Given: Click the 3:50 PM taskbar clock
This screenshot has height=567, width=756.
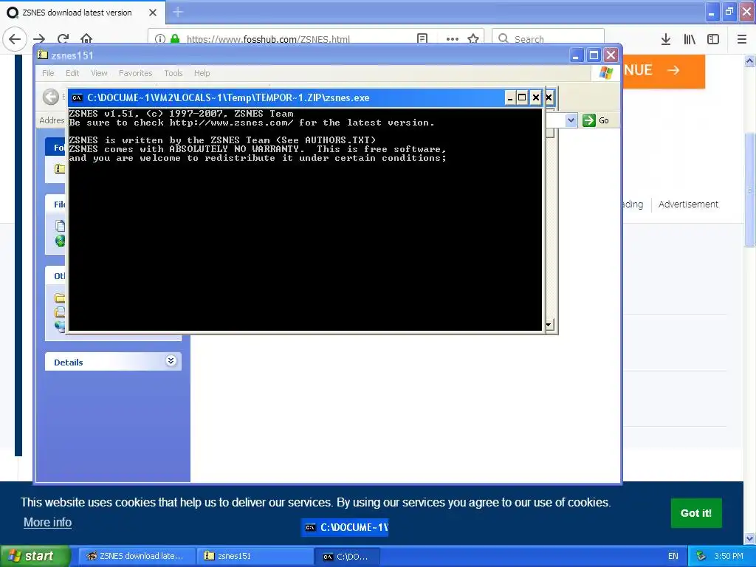Looking at the screenshot, I should (x=729, y=557).
